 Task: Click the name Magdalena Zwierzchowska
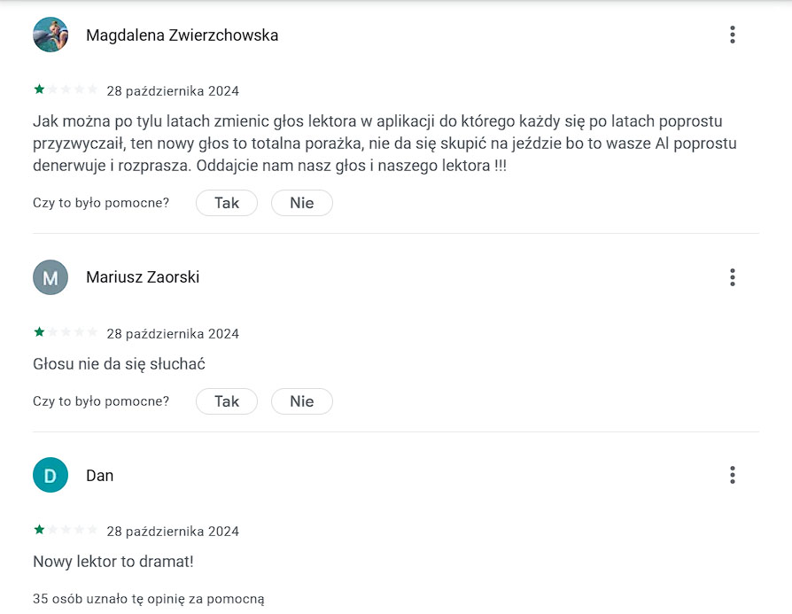coord(182,35)
